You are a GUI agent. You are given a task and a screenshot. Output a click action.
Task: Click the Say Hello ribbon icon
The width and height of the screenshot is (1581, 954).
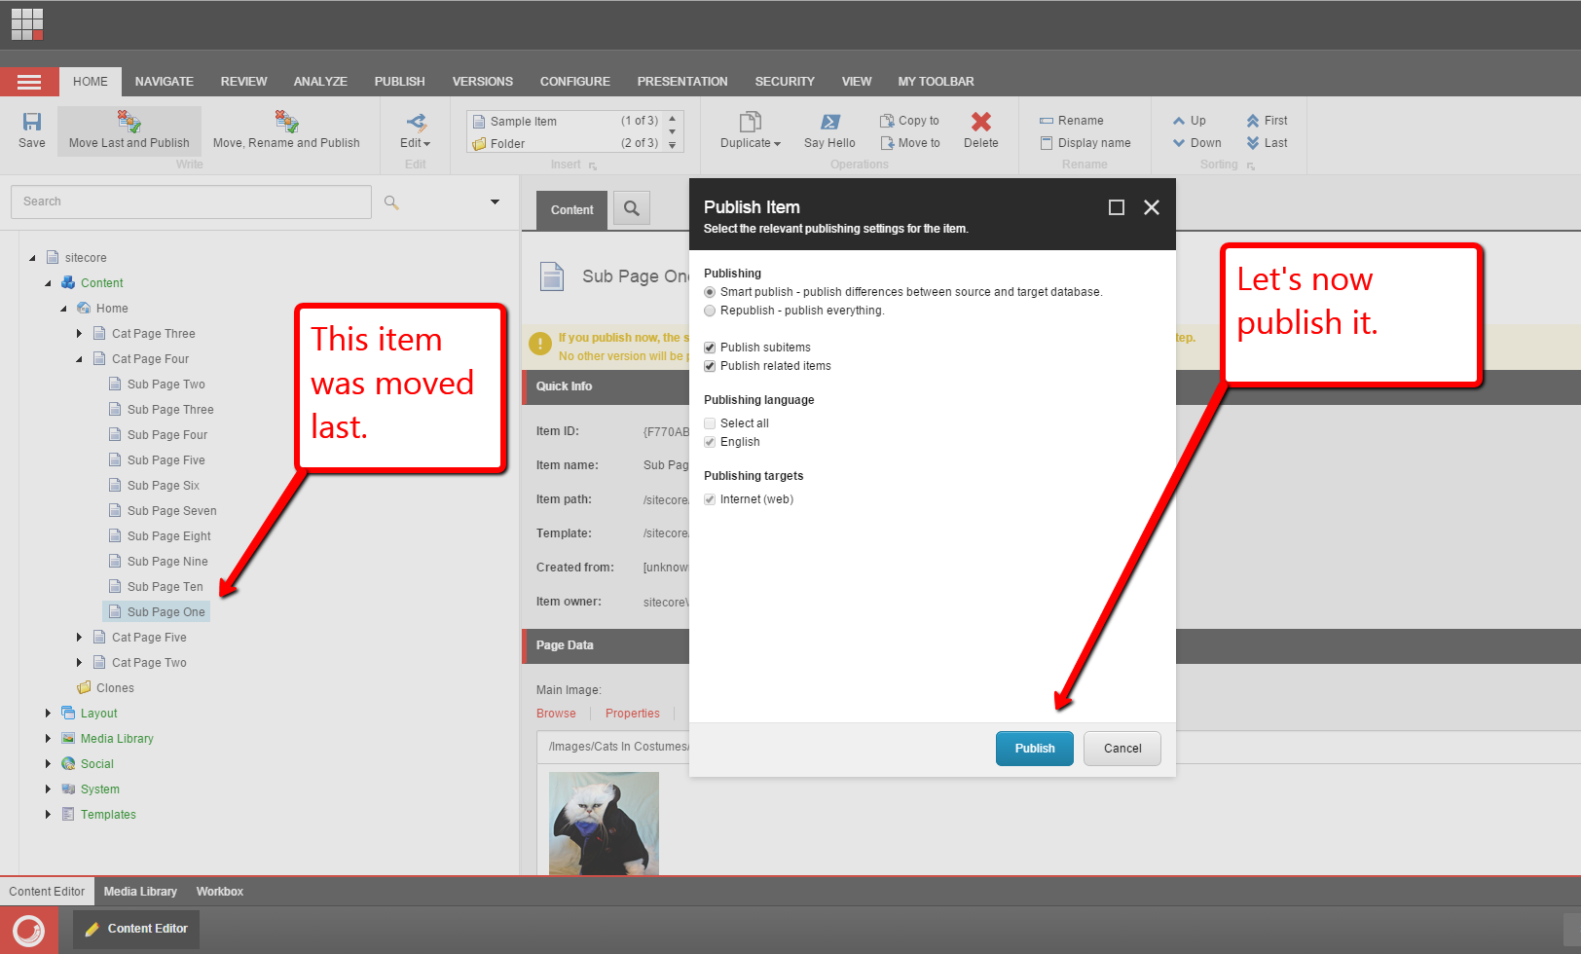click(x=829, y=122)
